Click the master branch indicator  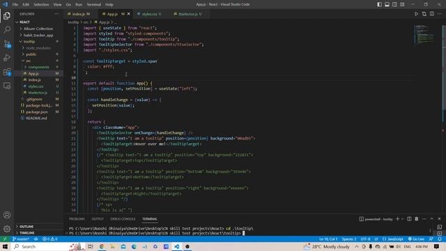pyautogui.click(x=21, y=239)
